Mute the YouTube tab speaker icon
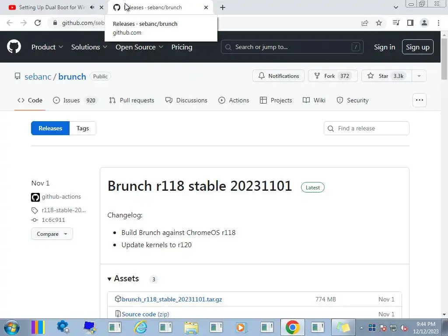448x336 pixels. point(92,7)
